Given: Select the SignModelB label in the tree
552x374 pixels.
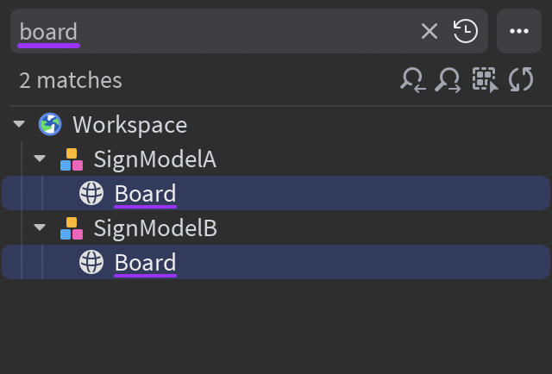Looking at the screenshot, I should pyautogui.click(x=154, y=228).
